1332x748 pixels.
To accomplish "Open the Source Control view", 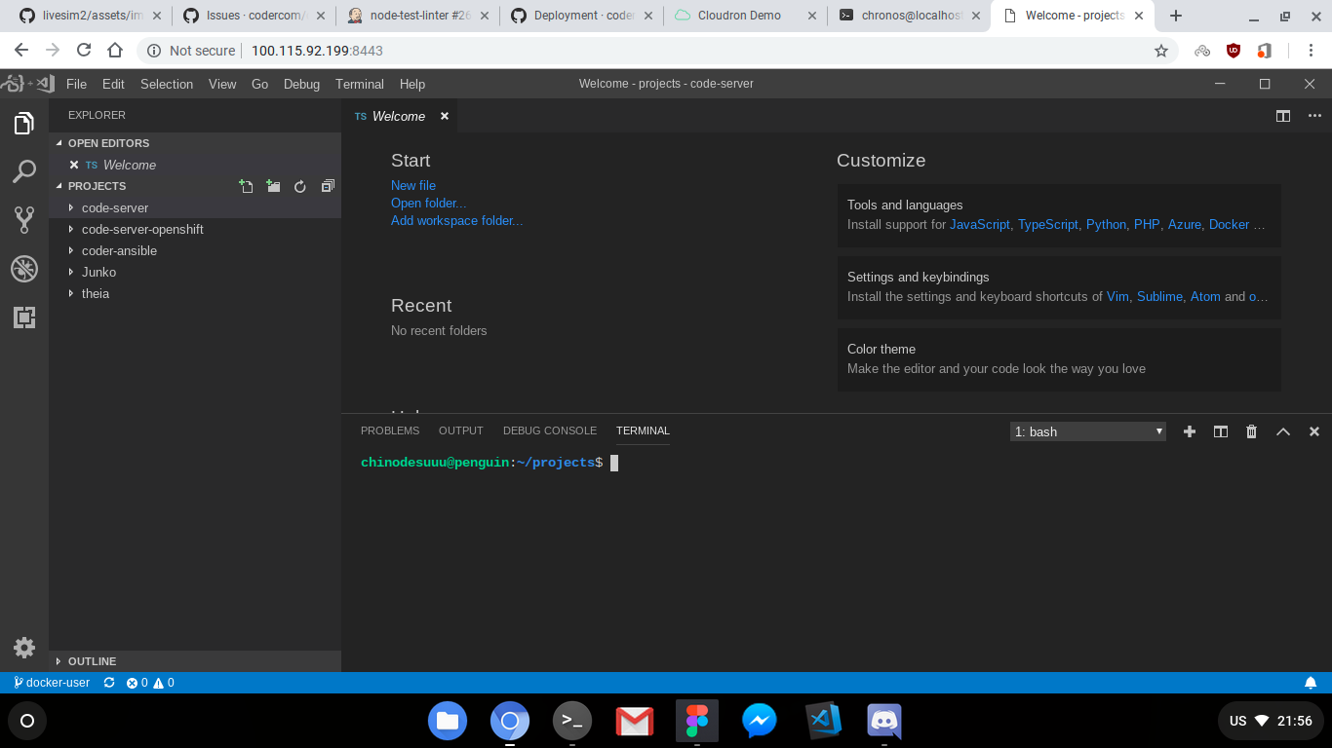I will point(23,219).
